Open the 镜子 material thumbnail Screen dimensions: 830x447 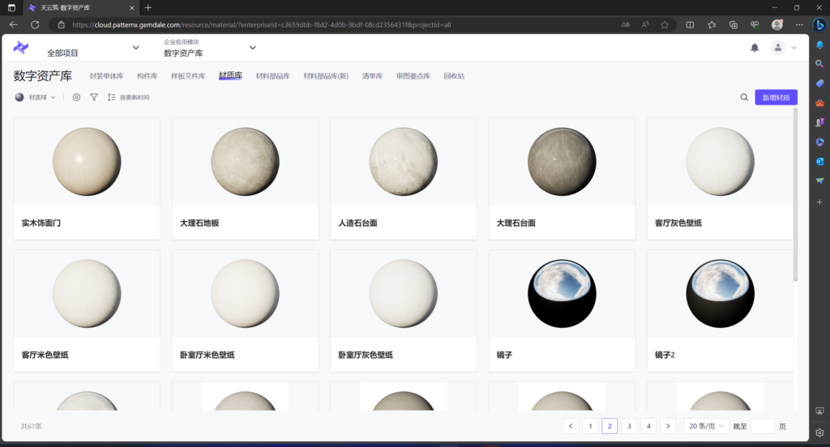(x=560, y=294)
